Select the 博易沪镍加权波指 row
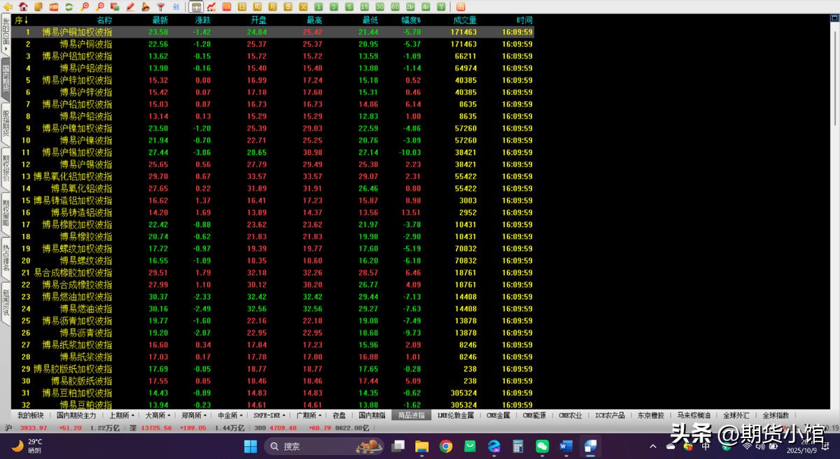 tap(76, 128)
